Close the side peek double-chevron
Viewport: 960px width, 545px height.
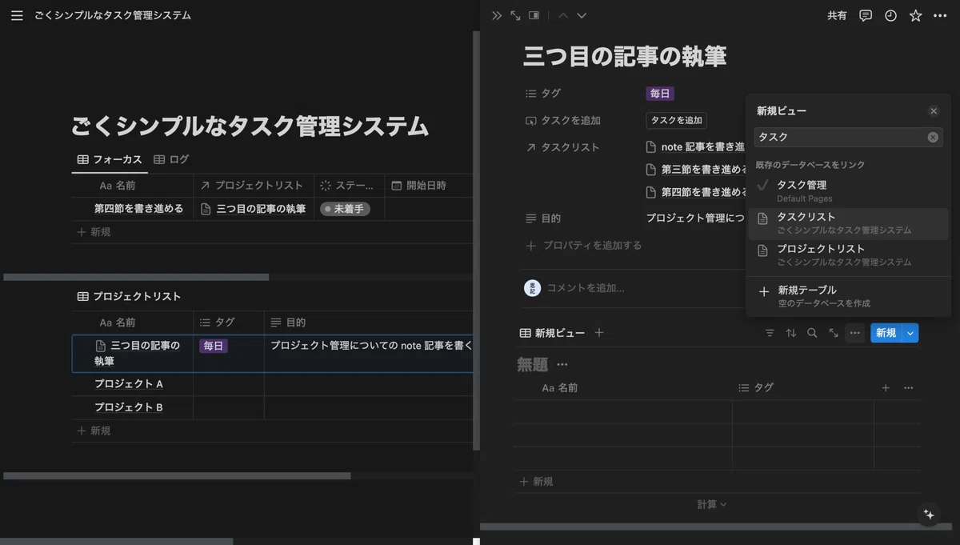497,15
